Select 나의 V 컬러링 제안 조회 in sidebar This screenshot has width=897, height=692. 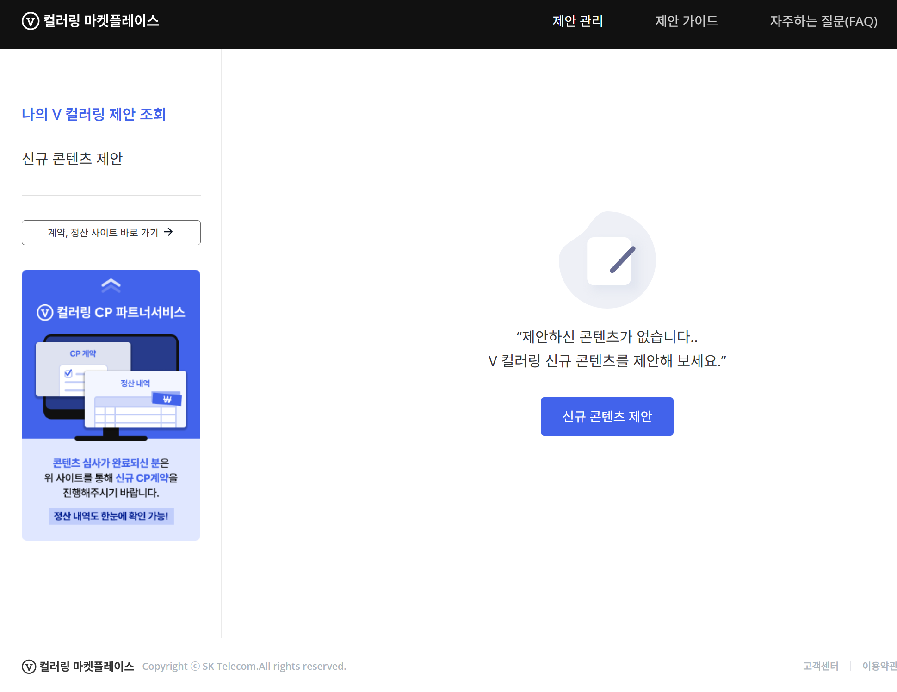coord(94,114)
